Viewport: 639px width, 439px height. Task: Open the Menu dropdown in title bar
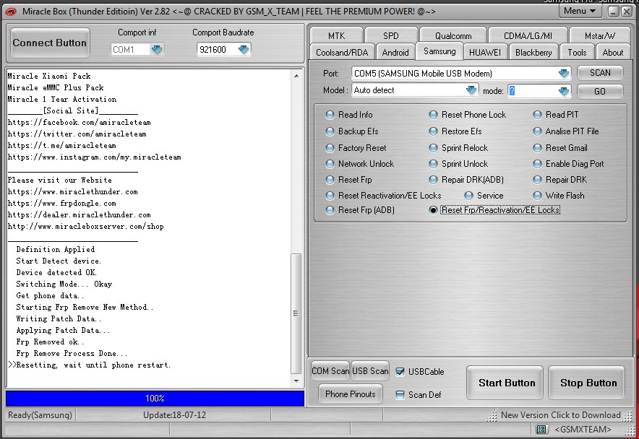coord(580,11)
